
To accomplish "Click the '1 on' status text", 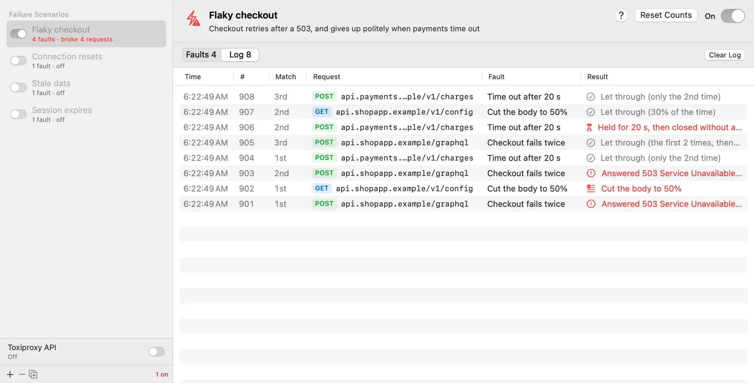I will pyautogui.click(x=162, y=374).
